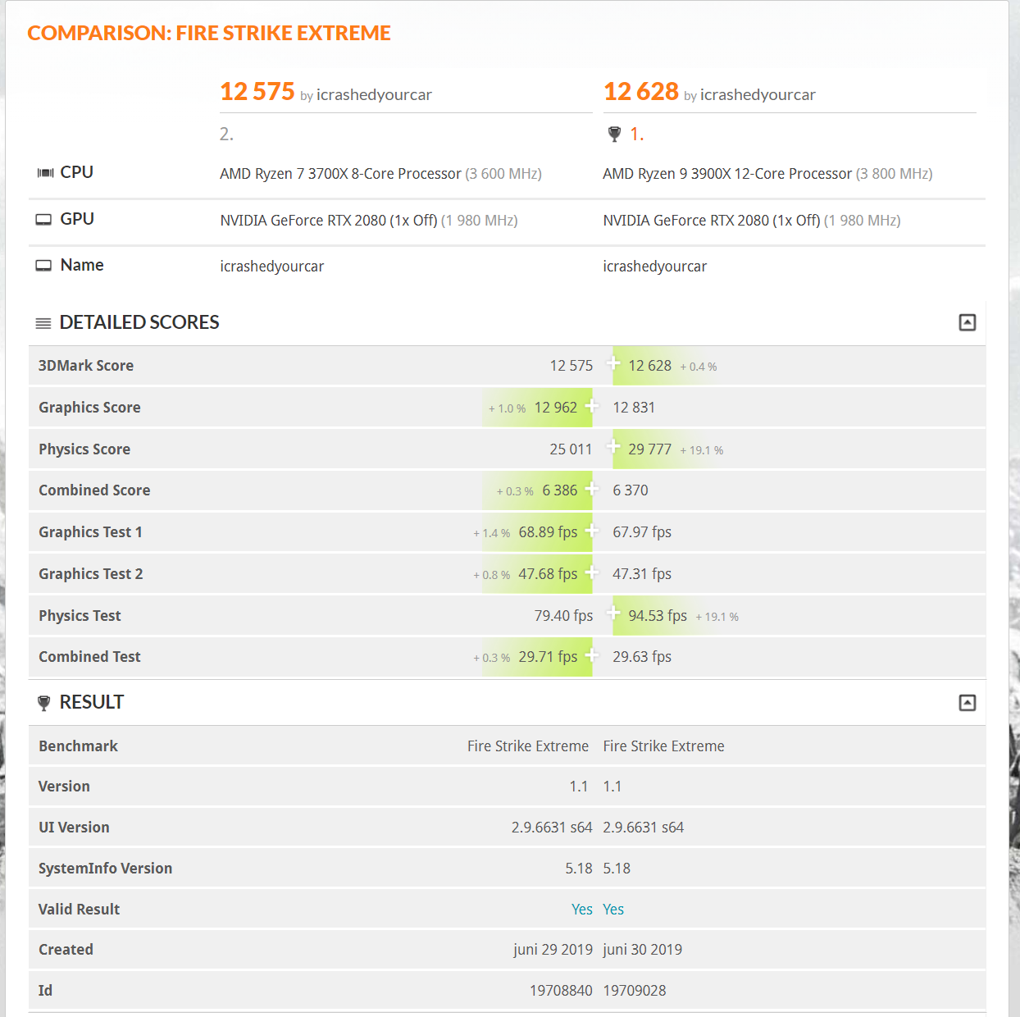Image resolution: width=1020 pixels, height=1017 pixels.
Task: Click Combined Test value 29.63 fps
Action: click(x=642, y=657)
